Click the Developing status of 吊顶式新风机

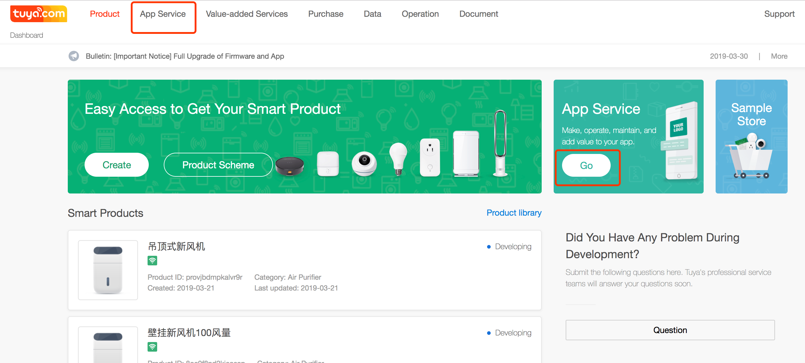point(509,246)
